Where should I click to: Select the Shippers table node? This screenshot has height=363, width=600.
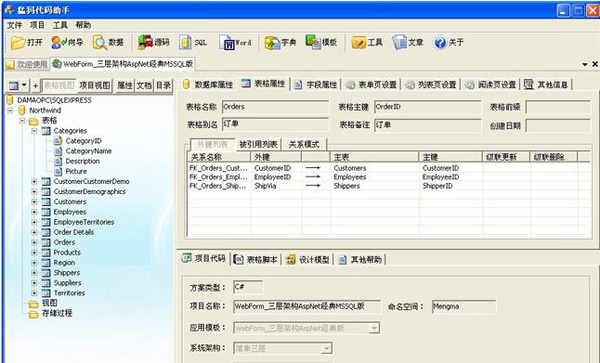pyautogui.click(x=67, y=273)
